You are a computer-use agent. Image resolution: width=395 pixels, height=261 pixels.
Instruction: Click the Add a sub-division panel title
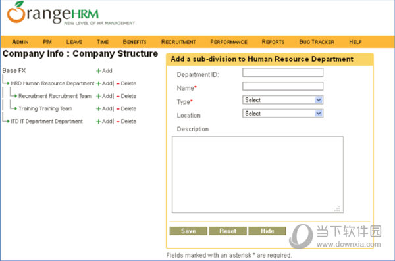click(x=262, y=59)
